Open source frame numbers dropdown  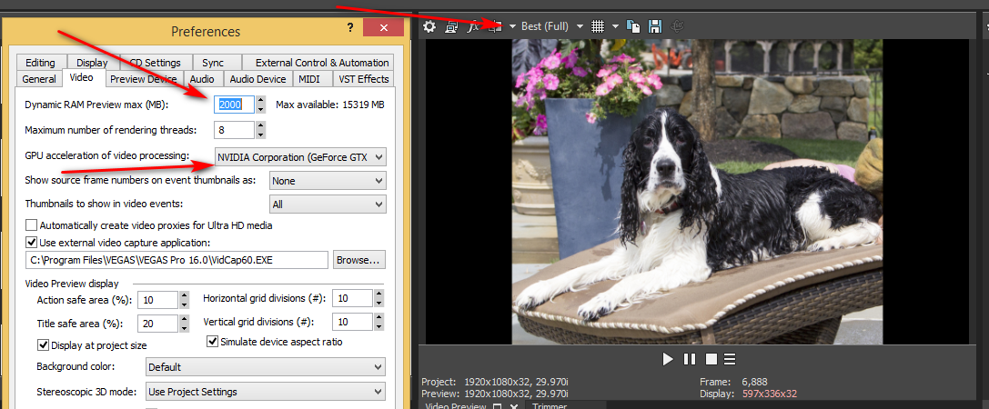pos(328,181)
